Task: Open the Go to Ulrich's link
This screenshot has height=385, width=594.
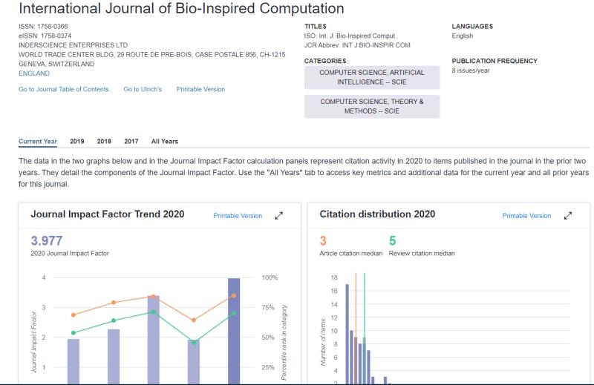Action: coord(143,89)
